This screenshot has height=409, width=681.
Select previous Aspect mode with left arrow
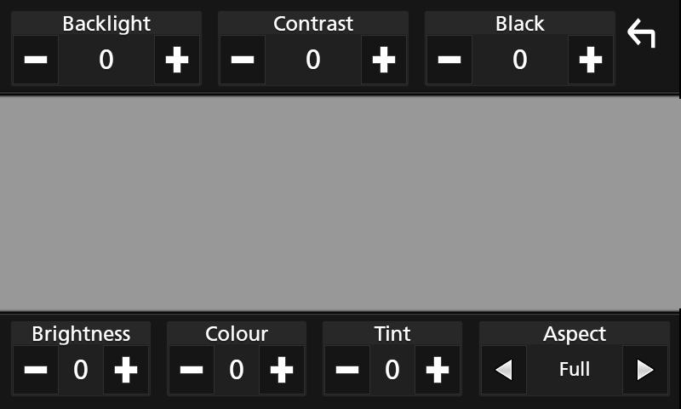[x=504, y=370]
